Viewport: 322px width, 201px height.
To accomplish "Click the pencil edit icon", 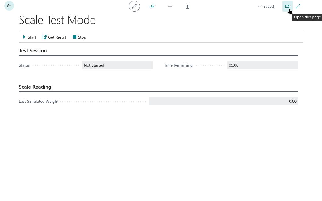I will coord(134,6).
